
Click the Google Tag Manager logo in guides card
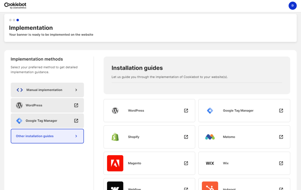pos(210,111)
